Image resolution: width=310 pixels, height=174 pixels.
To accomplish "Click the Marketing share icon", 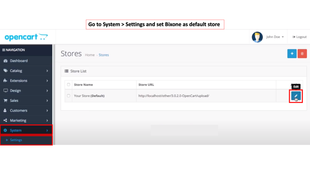I will pos(5,120).
